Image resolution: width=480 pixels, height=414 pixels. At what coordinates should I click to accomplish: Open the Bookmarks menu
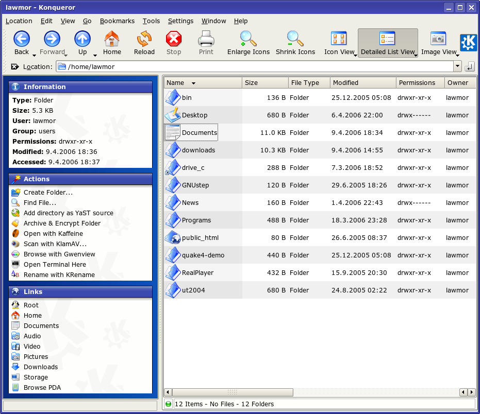(117, 21)
